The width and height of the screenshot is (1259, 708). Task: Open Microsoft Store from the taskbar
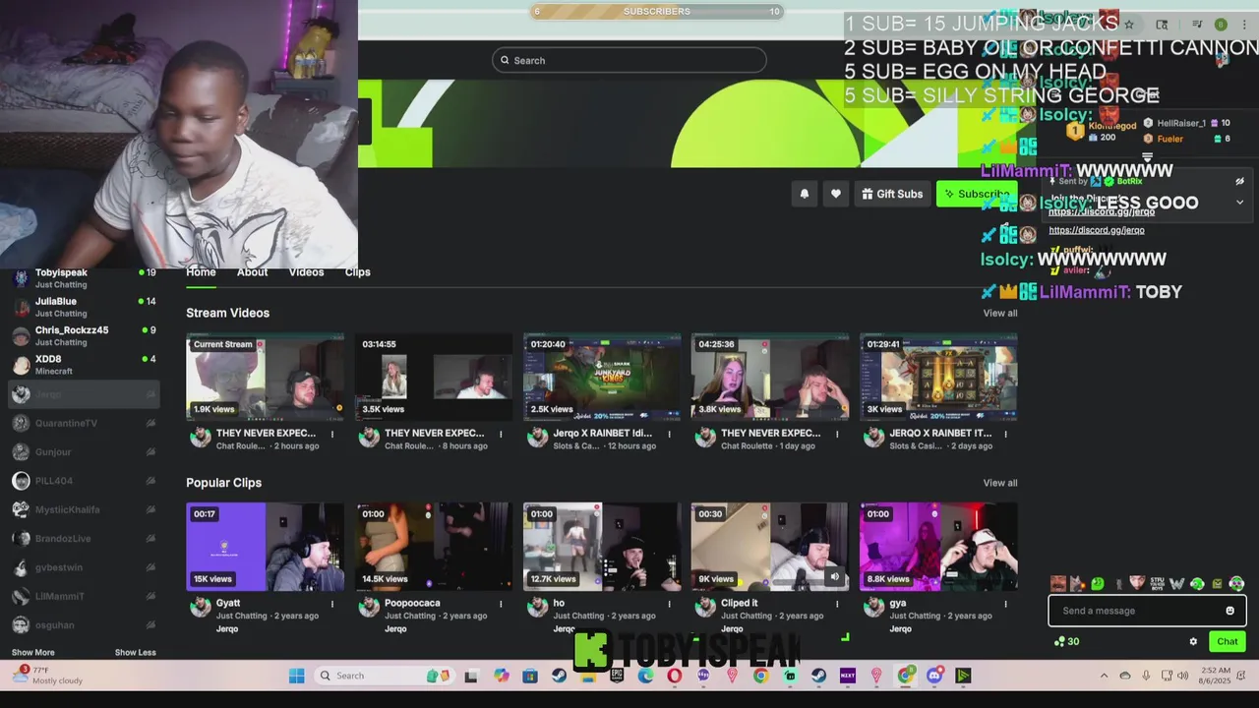pos(530,676)
